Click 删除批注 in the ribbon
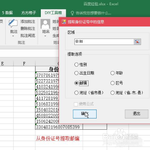 point(28,28)
